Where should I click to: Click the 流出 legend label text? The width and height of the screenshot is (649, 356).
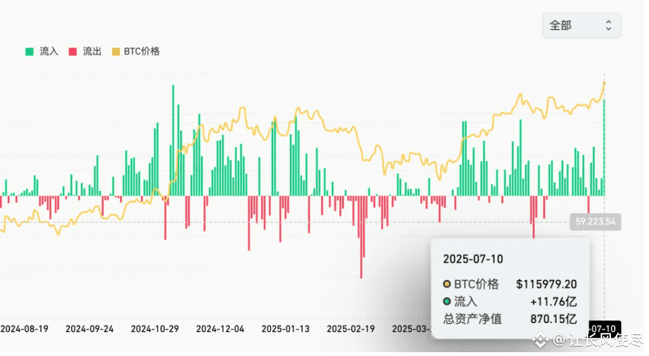coord(92,51)
